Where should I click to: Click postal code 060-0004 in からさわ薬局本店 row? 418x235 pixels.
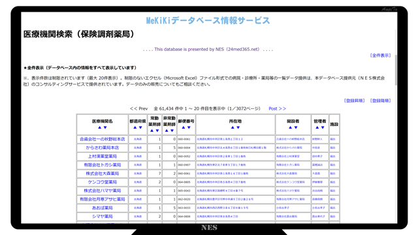tap(184, 148)
